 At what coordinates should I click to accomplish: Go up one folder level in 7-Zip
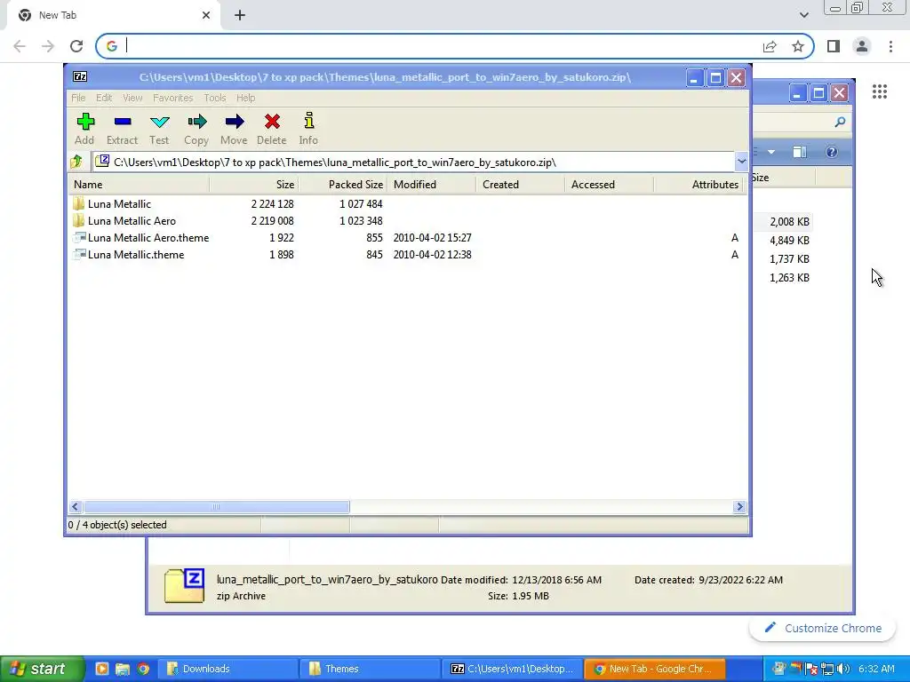pyautogui.click(x=76, y=162)
